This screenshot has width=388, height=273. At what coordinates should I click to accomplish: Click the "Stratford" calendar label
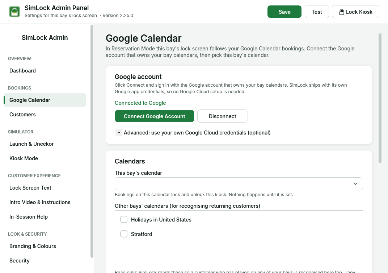(142, 234)
